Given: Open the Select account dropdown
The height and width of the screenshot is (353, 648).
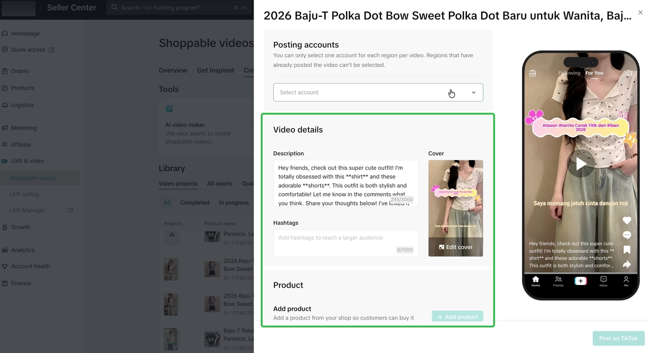Looking at the screenshot, I should click(378, 92).
